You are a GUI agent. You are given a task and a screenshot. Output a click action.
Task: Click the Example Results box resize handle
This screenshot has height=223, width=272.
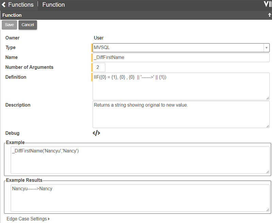point(268,210)
